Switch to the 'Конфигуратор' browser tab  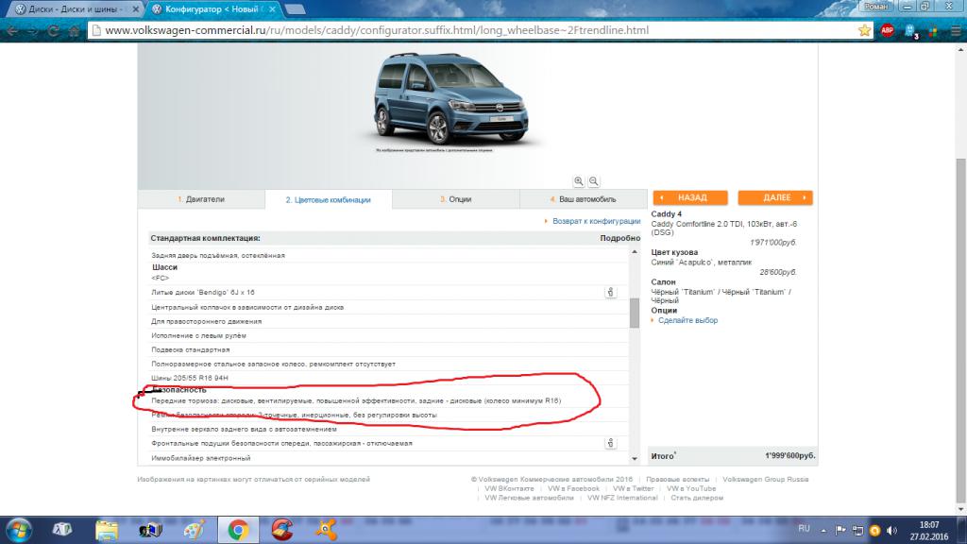point(212,9)
